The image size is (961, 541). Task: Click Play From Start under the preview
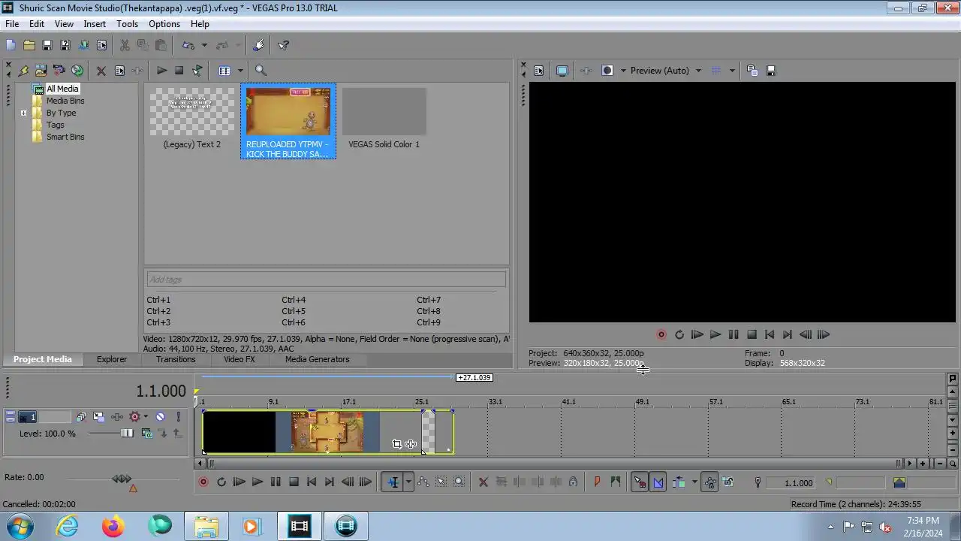[697, 334]
